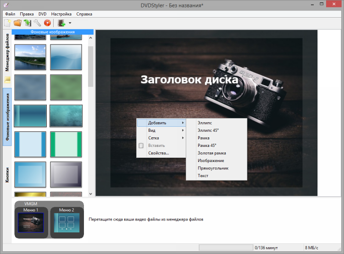This screenshot has height=254, width=344.
Task: Choose Золотая рамка from the submenu
Action: click(211, 153)
